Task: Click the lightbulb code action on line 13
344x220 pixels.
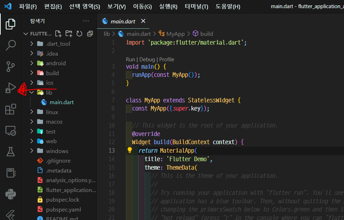Action: pyautogui.click(x=130, y=150)
